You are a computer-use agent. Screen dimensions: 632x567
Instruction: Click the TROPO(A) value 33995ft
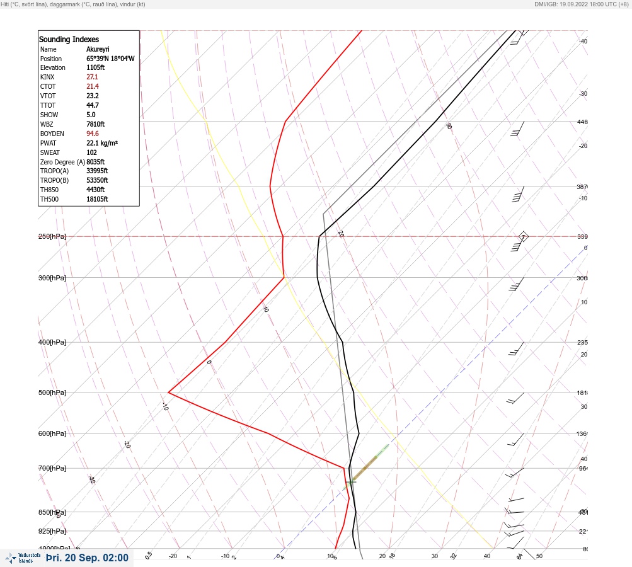[97, 171]
